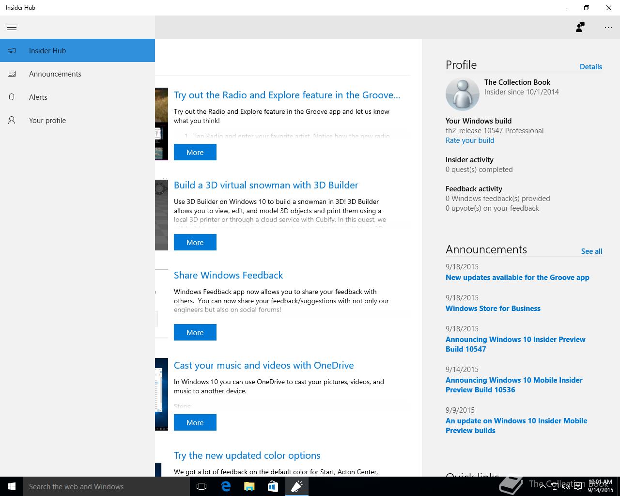Screen dimensions: 620x496
Task: Launch Microsoft Edge from taskbar
Action: pyautogui.click(x=225, y=486)
